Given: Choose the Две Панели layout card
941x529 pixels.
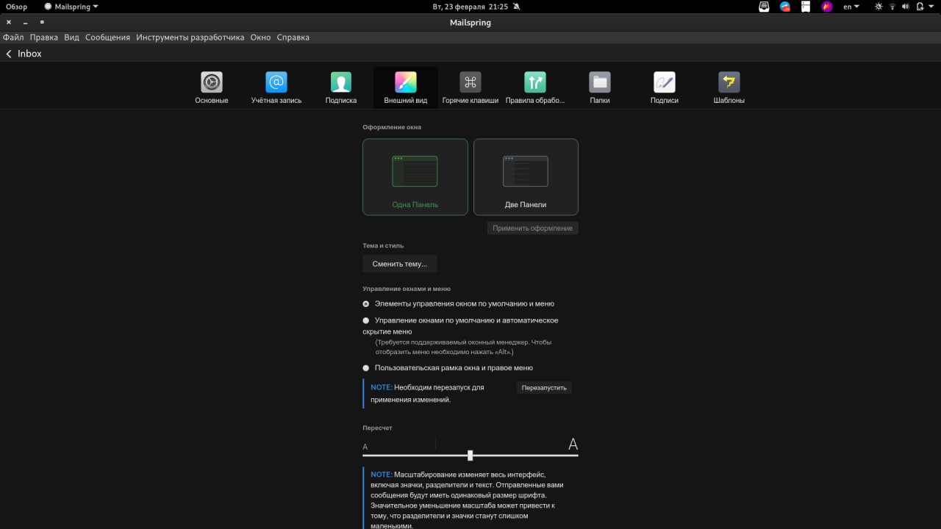Looking at the screenshot, I should pyautogui.click(x=526, y=177).
